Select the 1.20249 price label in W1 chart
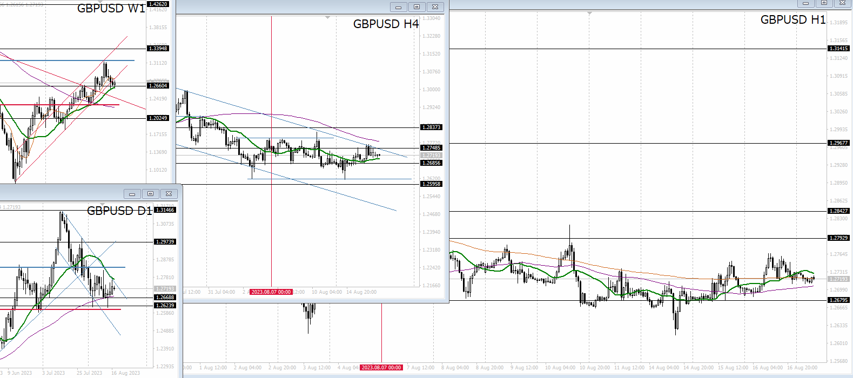The width and height of the screenshot is (853, 378). [x=158, y=118]
